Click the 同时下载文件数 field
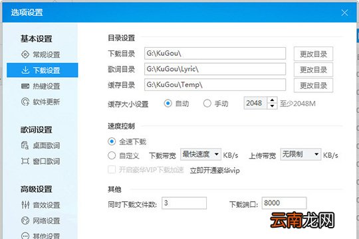359x239 pixels. (184, 203)
